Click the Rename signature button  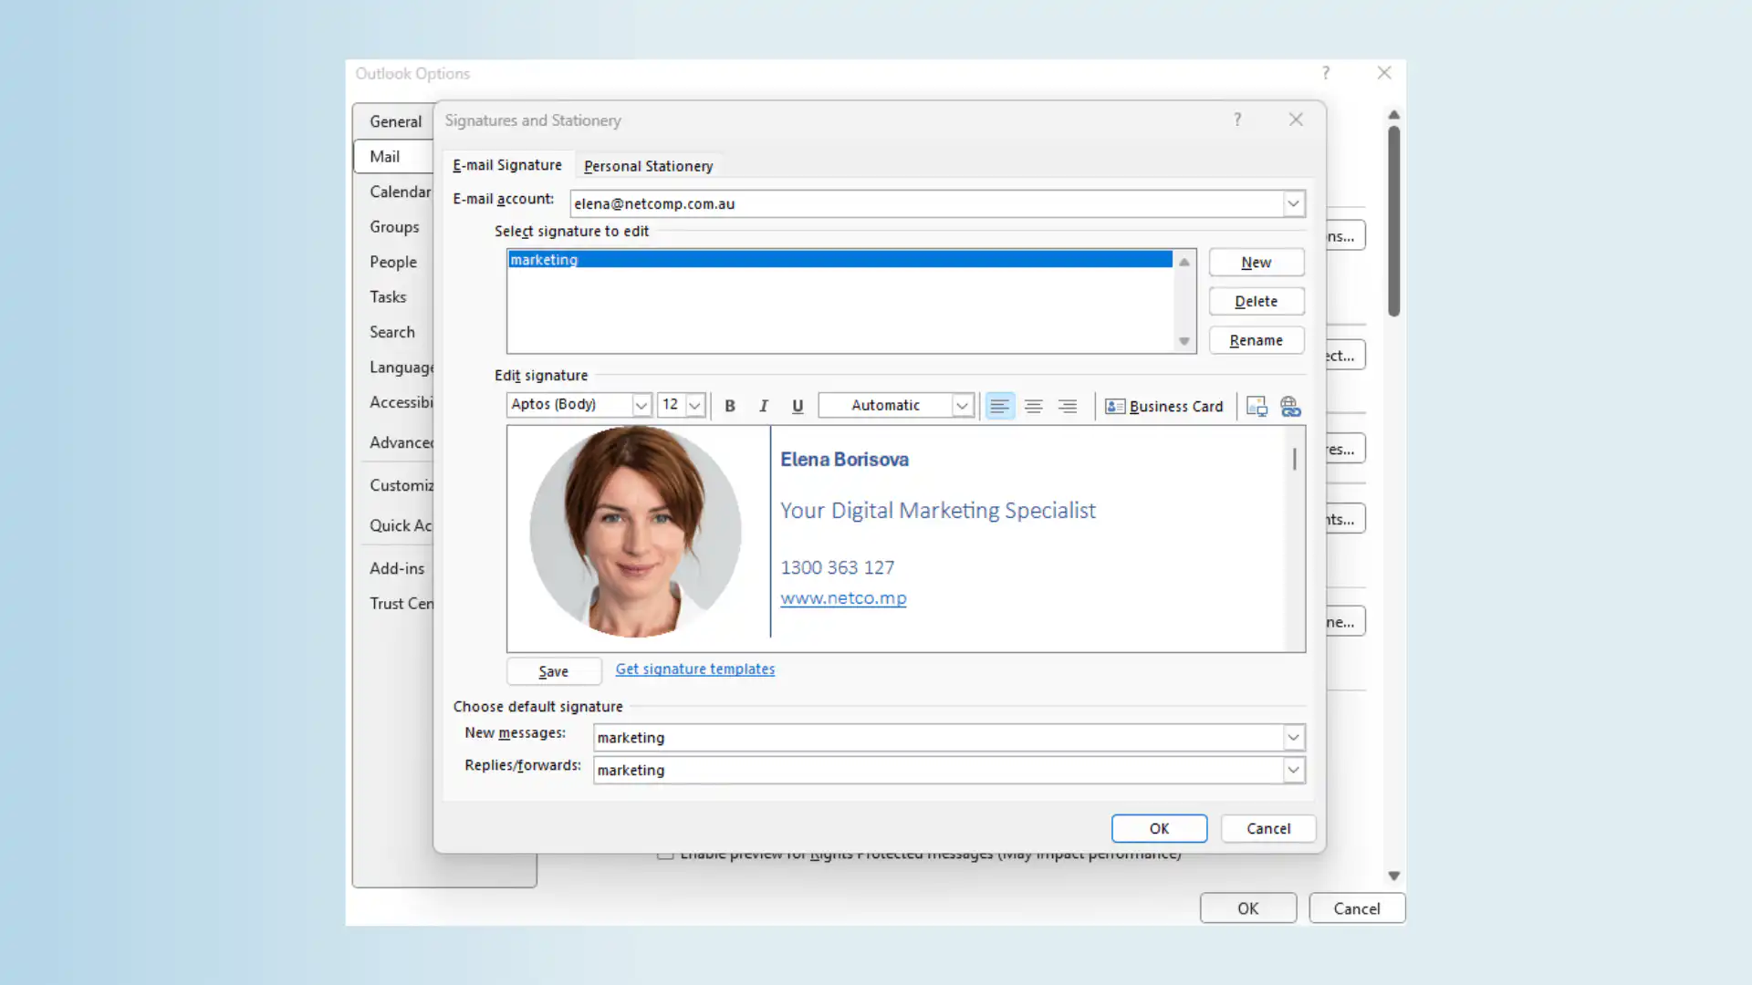pos(1256,339)
